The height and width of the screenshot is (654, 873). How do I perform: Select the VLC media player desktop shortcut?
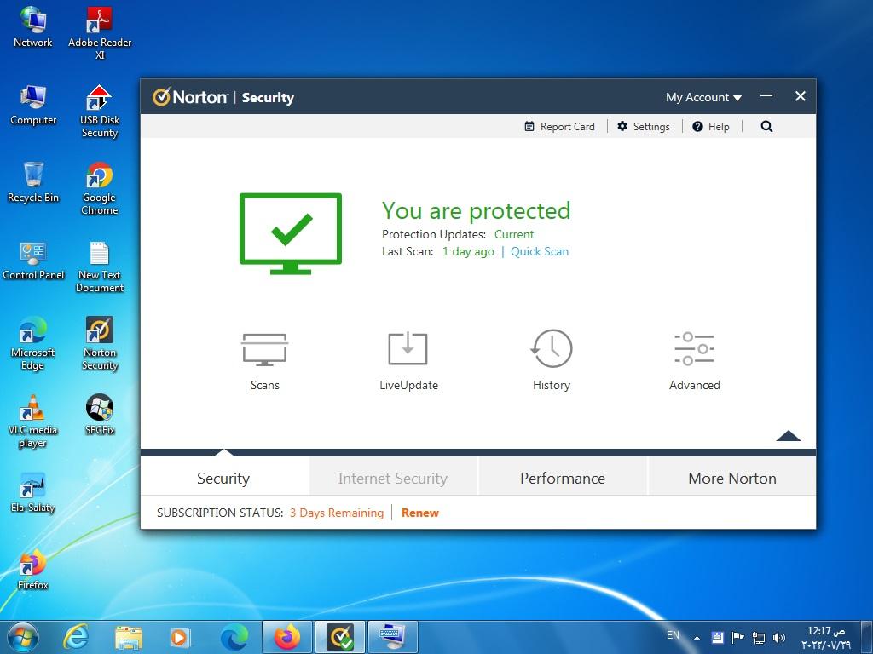pos(33,421)
